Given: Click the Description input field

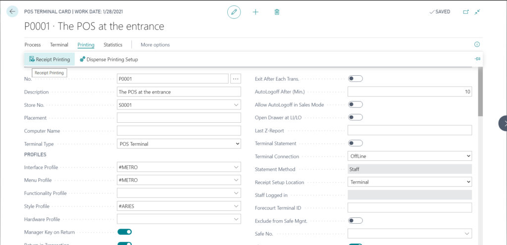Looking at the screenshot, I should 179,92.
